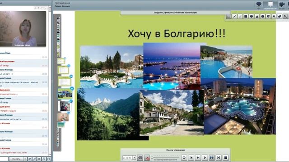Click the stop square button
The image size is (289, 162).
pyautogui.click(x=226, y=157)
